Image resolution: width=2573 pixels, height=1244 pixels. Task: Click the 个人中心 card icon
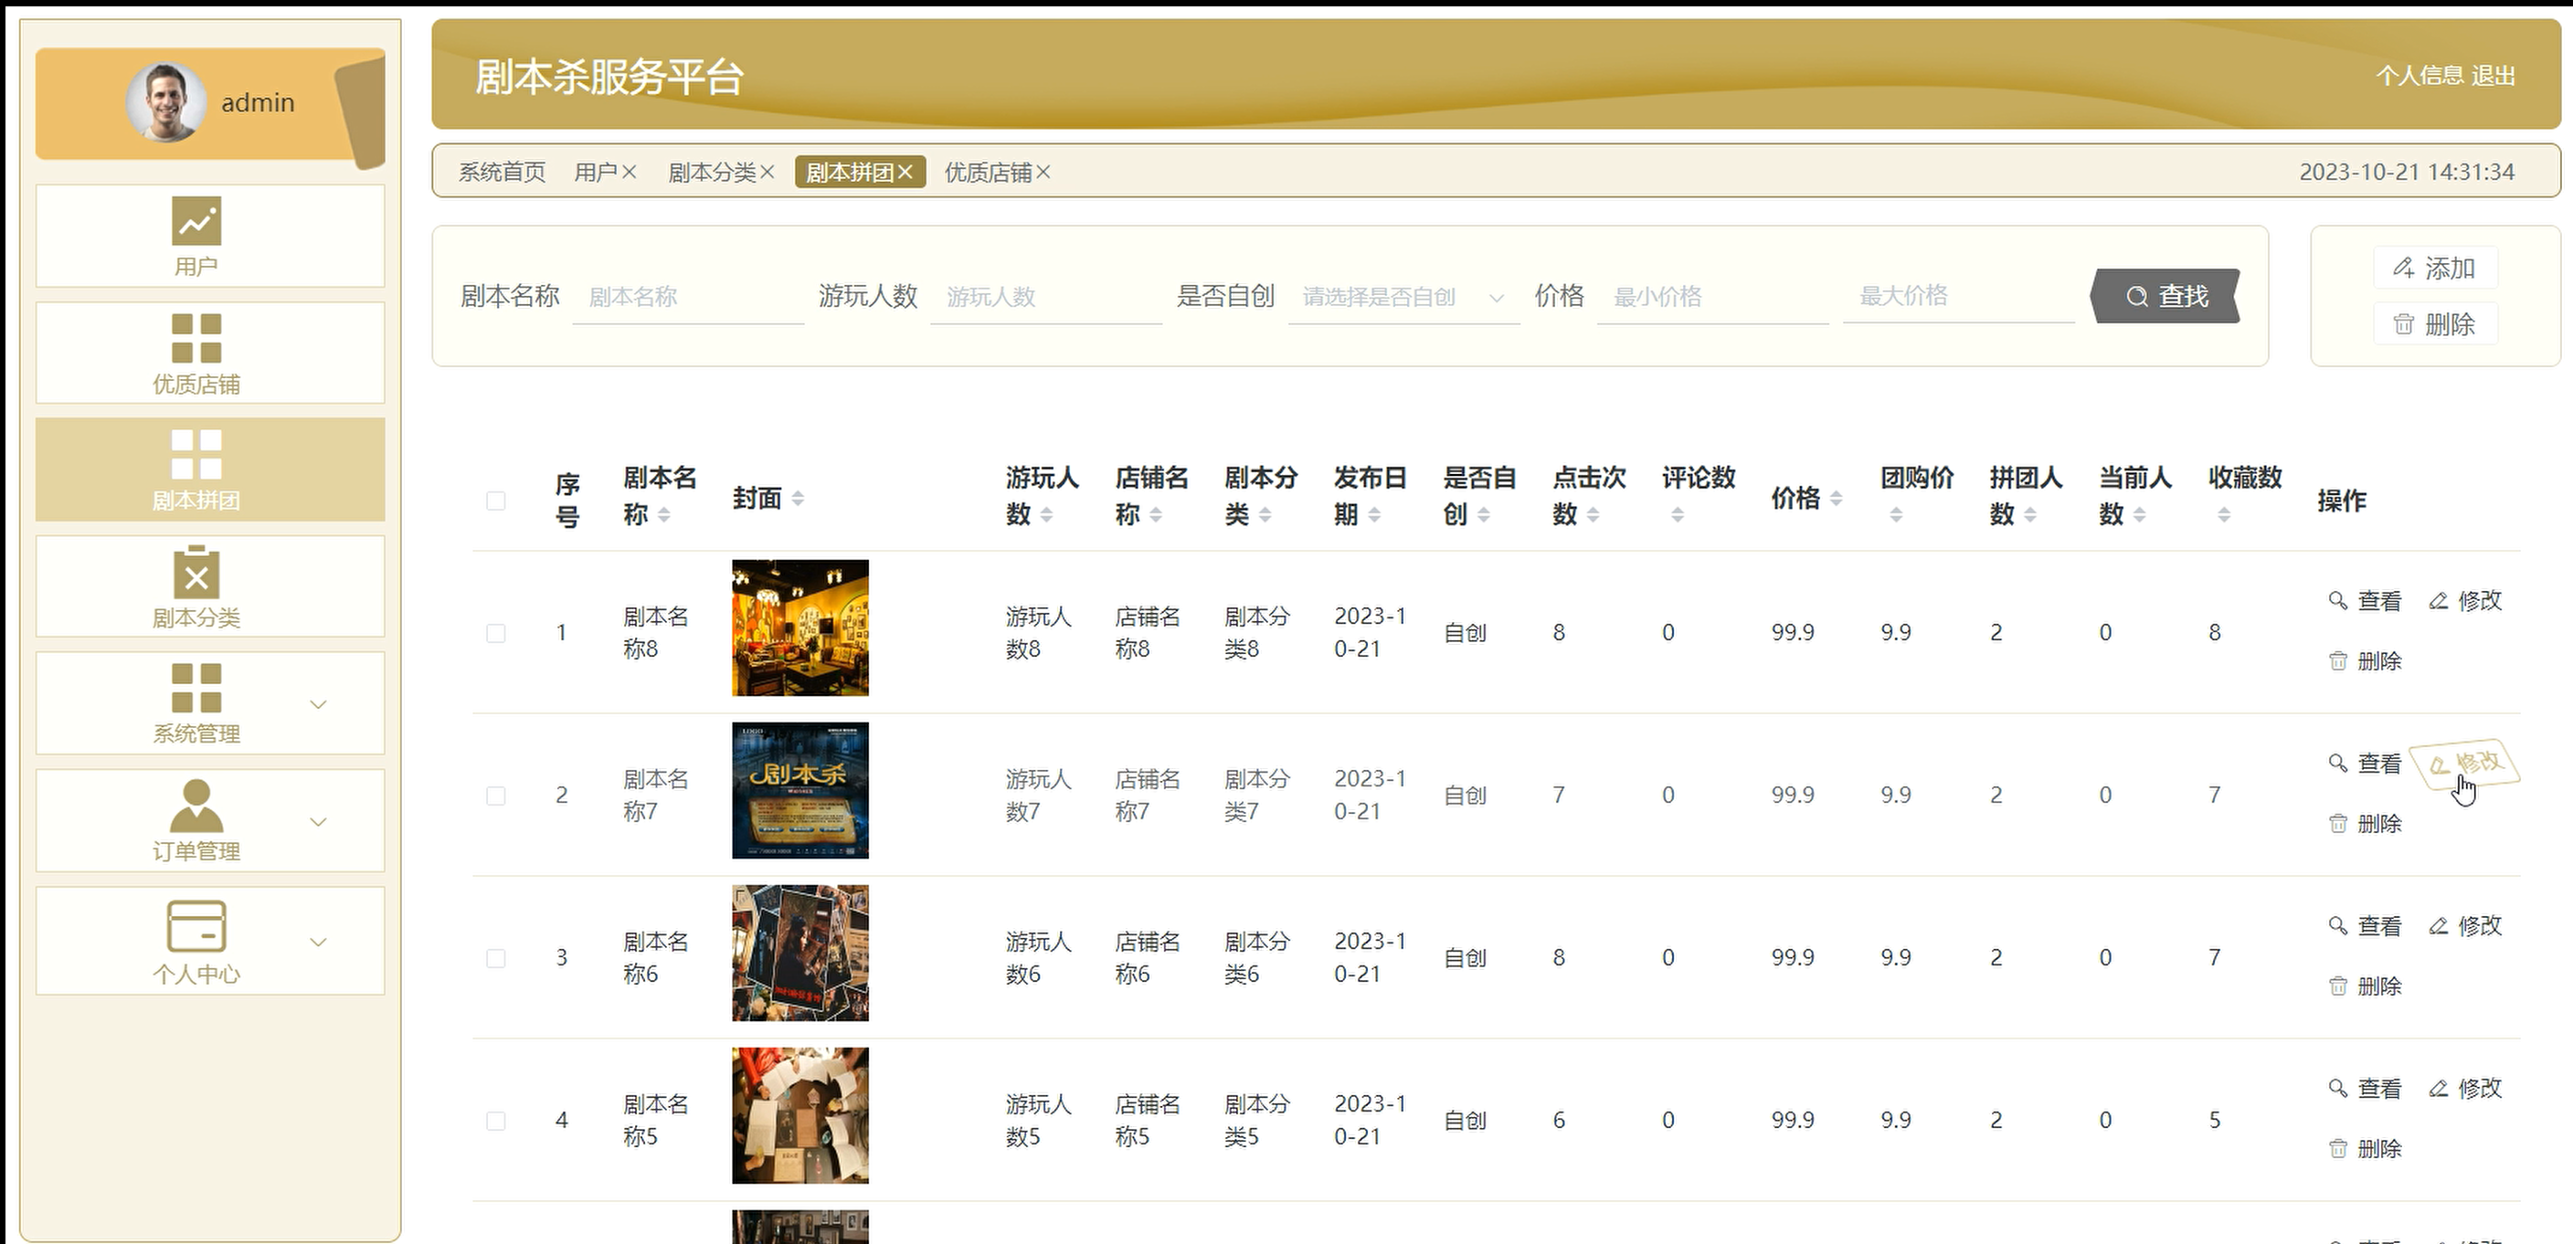pos(196,925)
